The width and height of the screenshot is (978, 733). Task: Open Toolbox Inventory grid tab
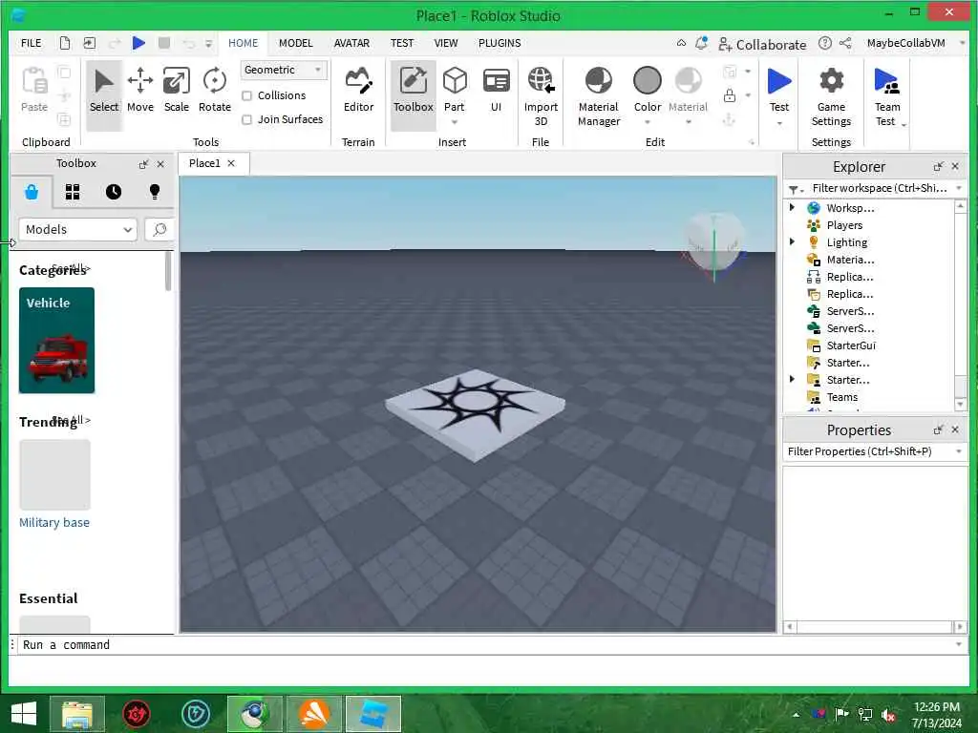(73, 192)
